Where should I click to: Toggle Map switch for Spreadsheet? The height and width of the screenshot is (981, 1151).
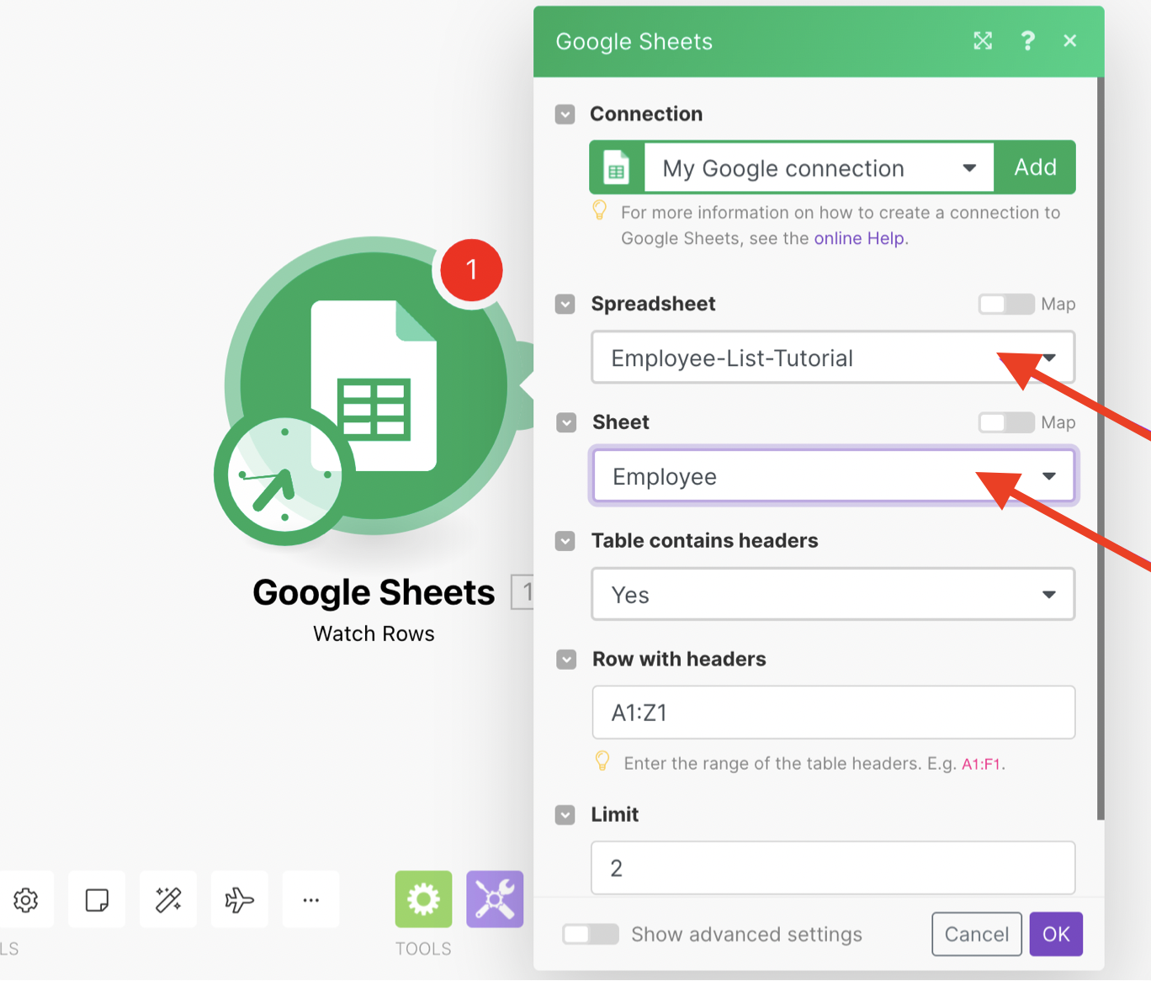pyautogui.click(x=1006, y=305)
